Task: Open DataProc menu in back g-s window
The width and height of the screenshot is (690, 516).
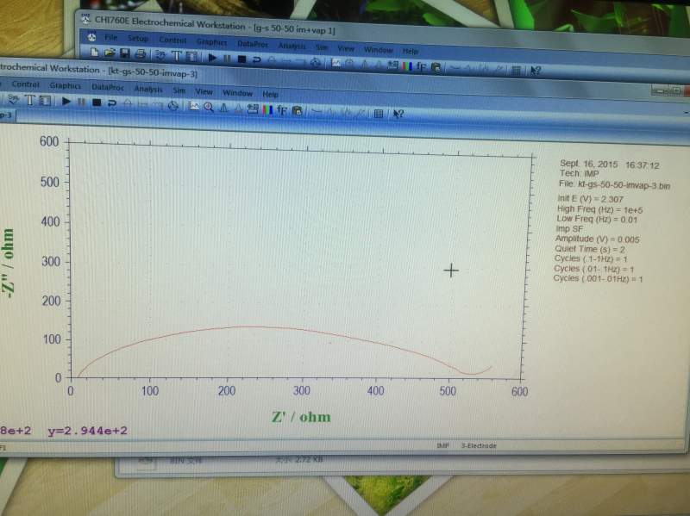Action: (x=253, y=44)
